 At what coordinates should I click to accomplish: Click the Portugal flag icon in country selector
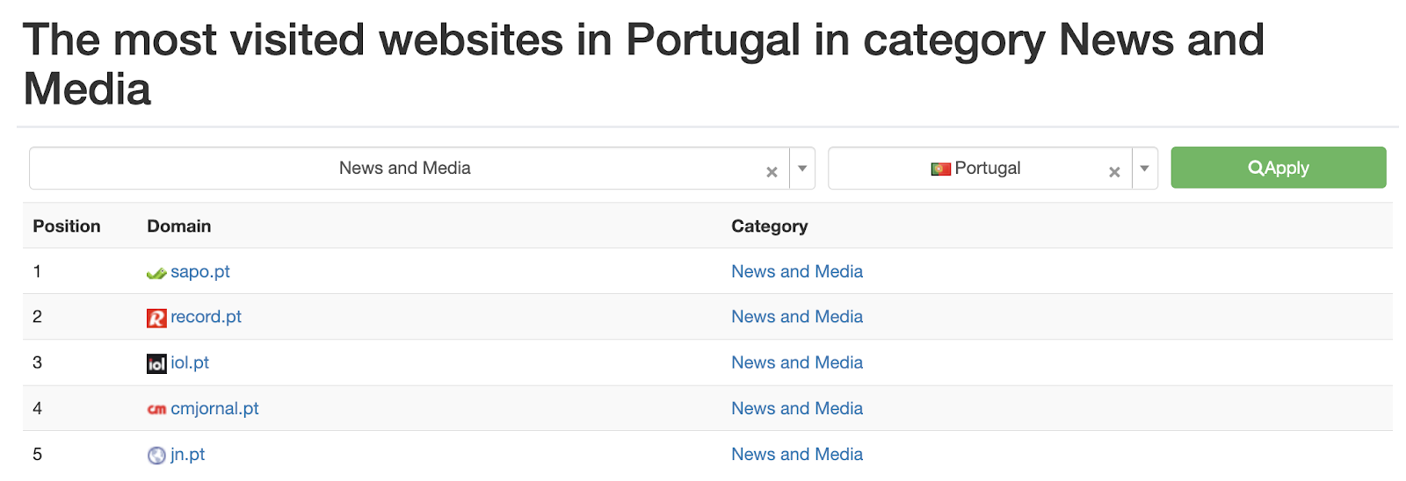coord(940,169)
